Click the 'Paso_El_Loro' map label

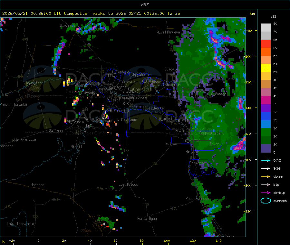coord(223,235)
